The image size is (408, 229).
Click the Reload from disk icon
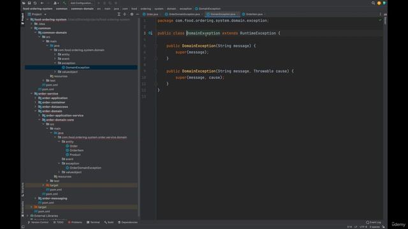coord(35,3)
